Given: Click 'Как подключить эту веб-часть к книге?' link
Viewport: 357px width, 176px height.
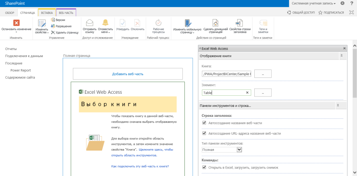Looking at the screenshot, I should [140, 166].
